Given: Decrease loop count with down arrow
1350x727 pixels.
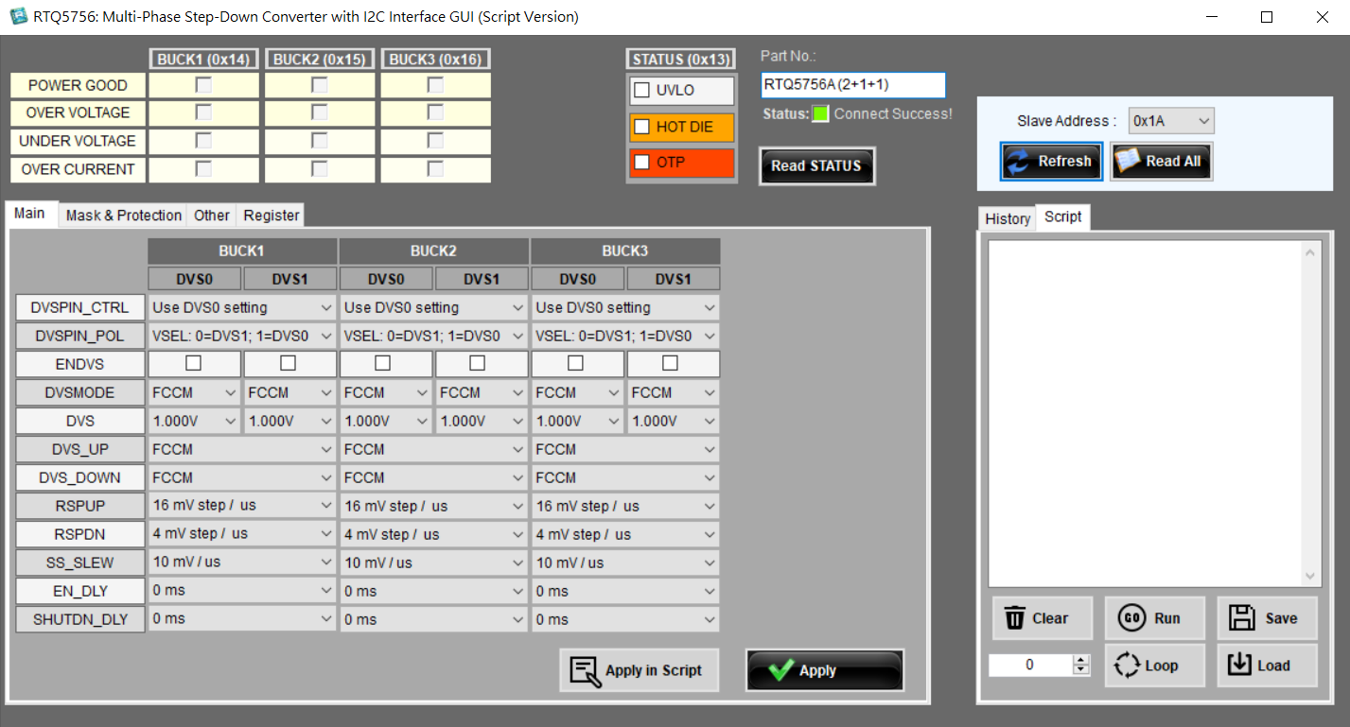Looking at the screenshot, I should click(1081, 670).
